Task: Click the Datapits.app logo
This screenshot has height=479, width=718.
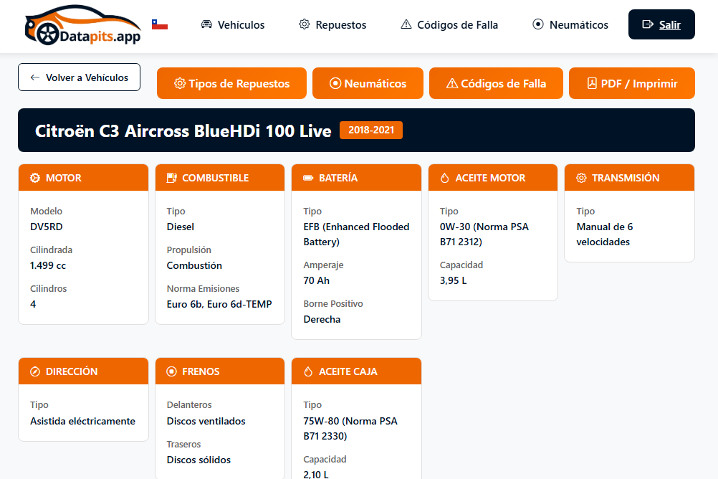Action: (x=83, y=25)
